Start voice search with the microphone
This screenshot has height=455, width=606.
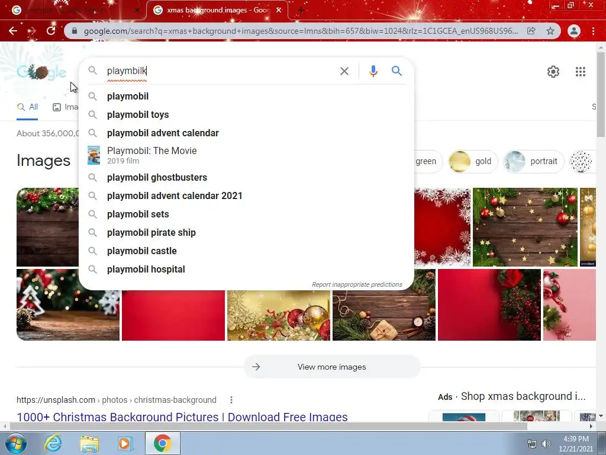(373, 71)
